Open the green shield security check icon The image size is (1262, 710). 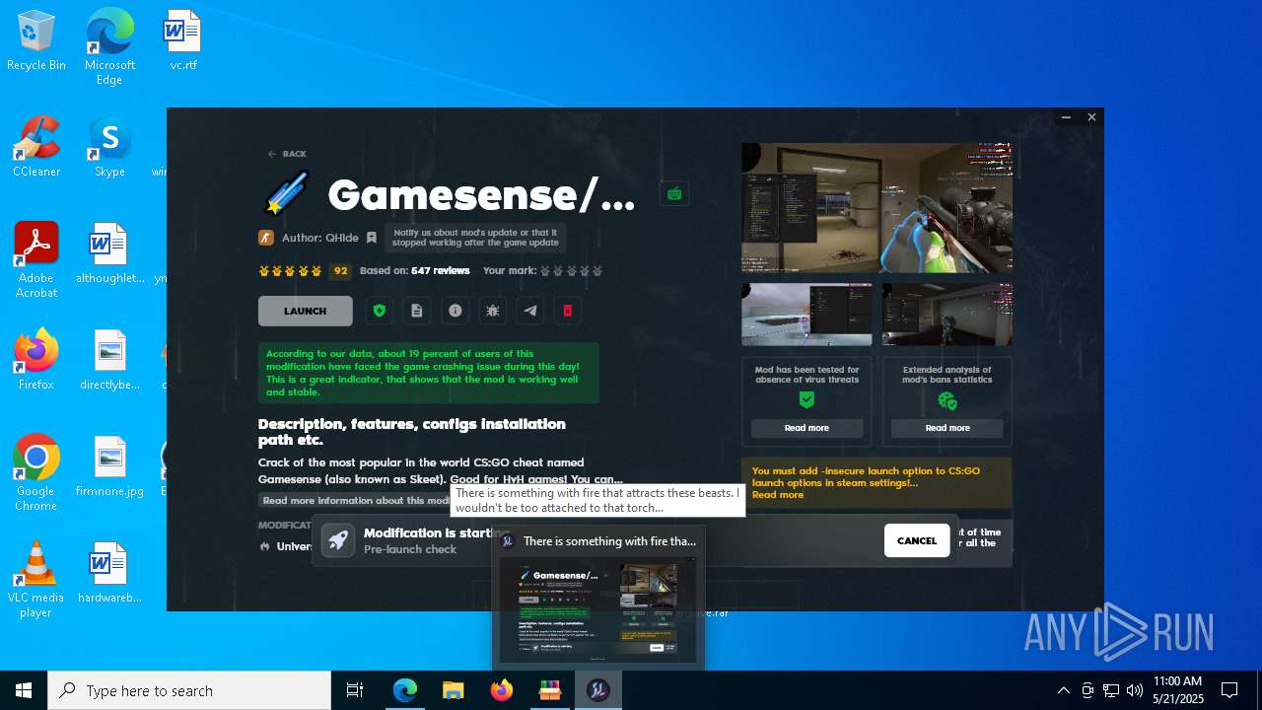coord(380,311)
